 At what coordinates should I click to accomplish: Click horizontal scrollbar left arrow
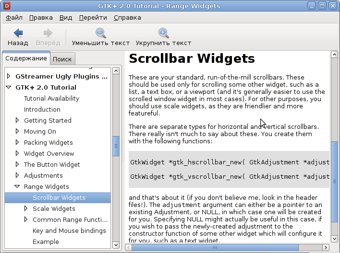[129, 247]
